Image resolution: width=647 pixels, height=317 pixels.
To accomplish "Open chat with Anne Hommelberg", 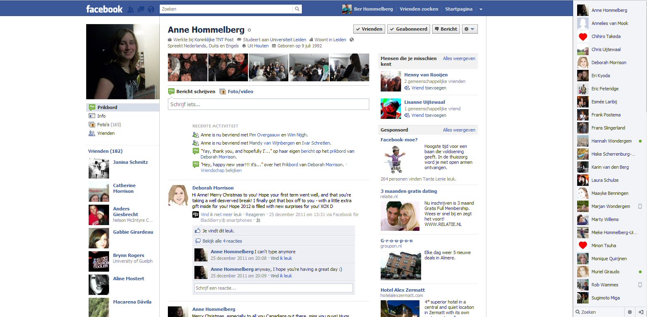I will [x=610, y=10].
